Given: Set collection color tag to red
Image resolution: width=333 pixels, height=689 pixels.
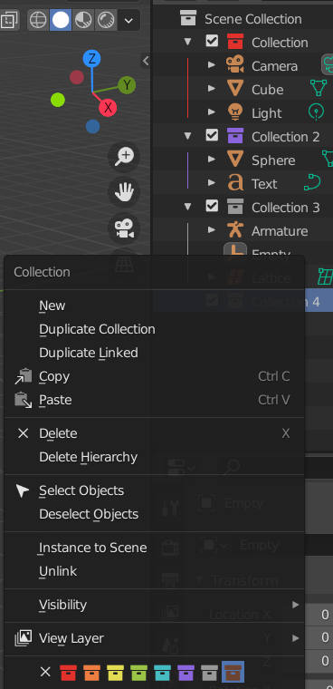Looking at the screenshot, I should tap(68, 673).
